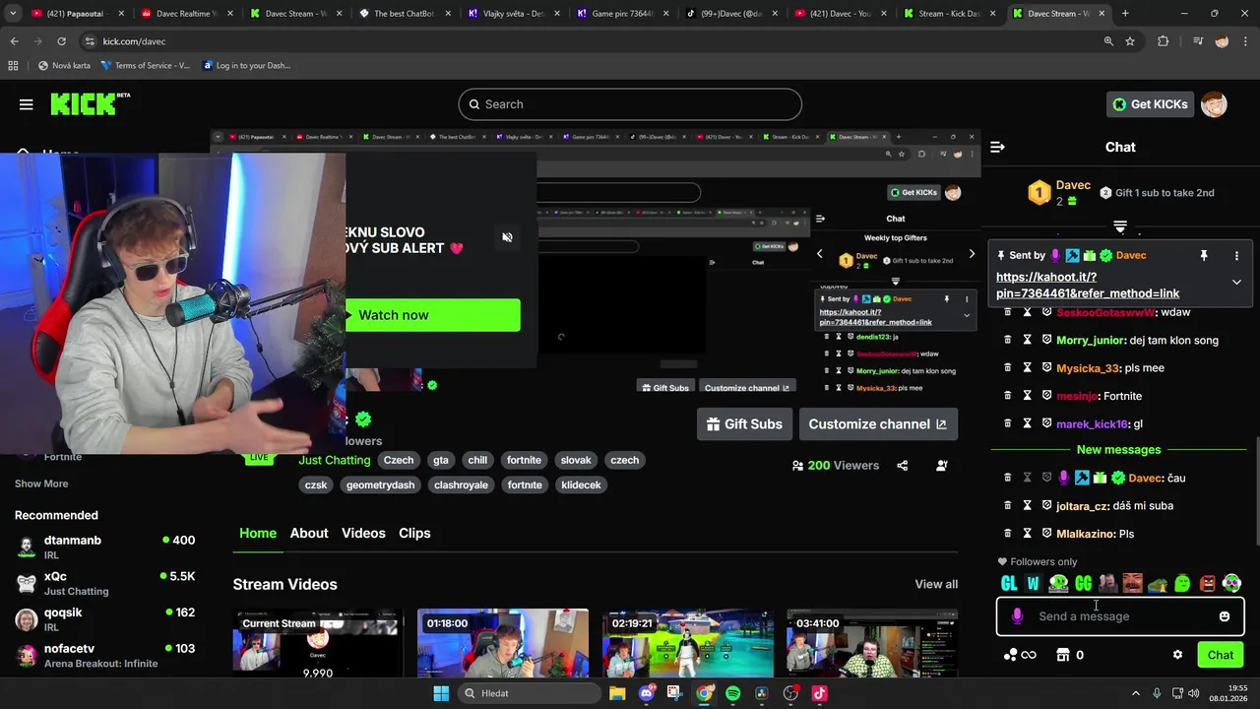Send message with green Chat button
The height and width of the screenshot is (709, 1260).
pos(1220,655)
